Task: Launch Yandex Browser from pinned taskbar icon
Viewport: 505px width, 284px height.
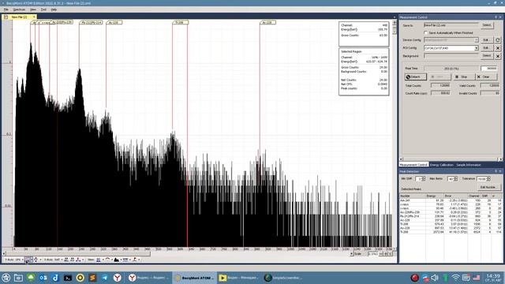Action: tap(118, 278)
